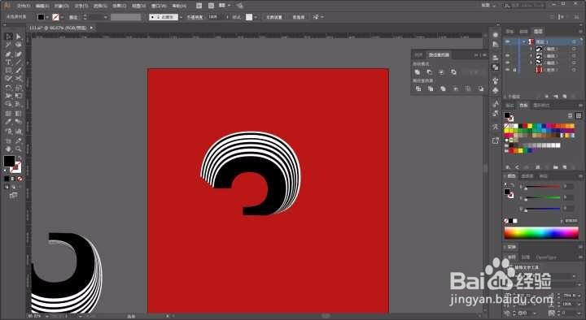The image size is (586, 320).
Task: Select the Type tool
Action: point(9,63)
